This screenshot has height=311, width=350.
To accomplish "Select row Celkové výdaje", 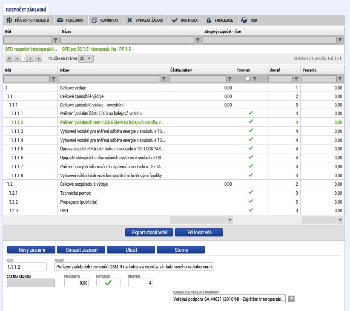I will coord(173,88).
